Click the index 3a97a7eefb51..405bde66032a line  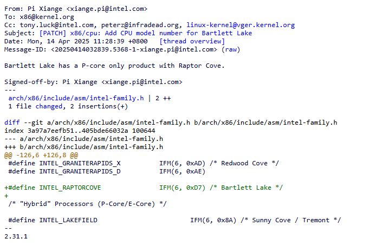pyautogui.click(x=80, y=131)
